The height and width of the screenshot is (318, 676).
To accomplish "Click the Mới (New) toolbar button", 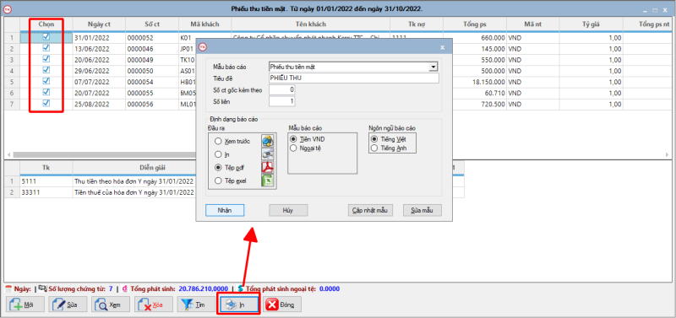I will pyautogui.click(x=25, y=305).
